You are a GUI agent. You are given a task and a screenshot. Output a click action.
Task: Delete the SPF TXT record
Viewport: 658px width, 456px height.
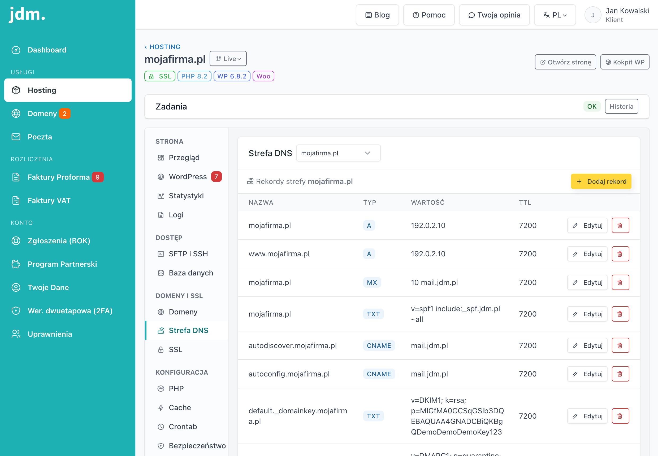pos(620,314)
